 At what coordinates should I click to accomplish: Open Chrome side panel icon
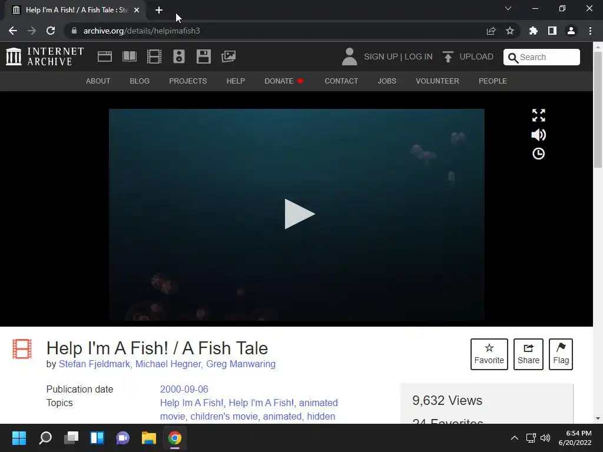552,31
